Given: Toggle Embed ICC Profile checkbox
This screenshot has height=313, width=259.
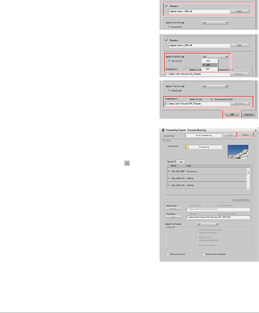Looking at the screenshot, I should coord(196,245).
